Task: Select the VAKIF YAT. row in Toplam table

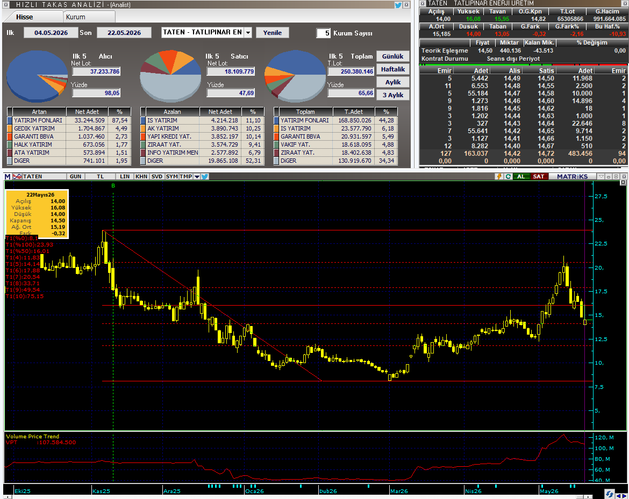Action: (335, 144)
